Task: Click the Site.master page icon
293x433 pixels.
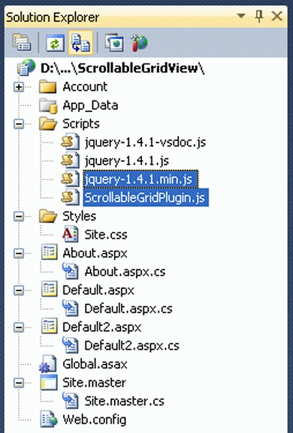Action: (x=49, y=383)
